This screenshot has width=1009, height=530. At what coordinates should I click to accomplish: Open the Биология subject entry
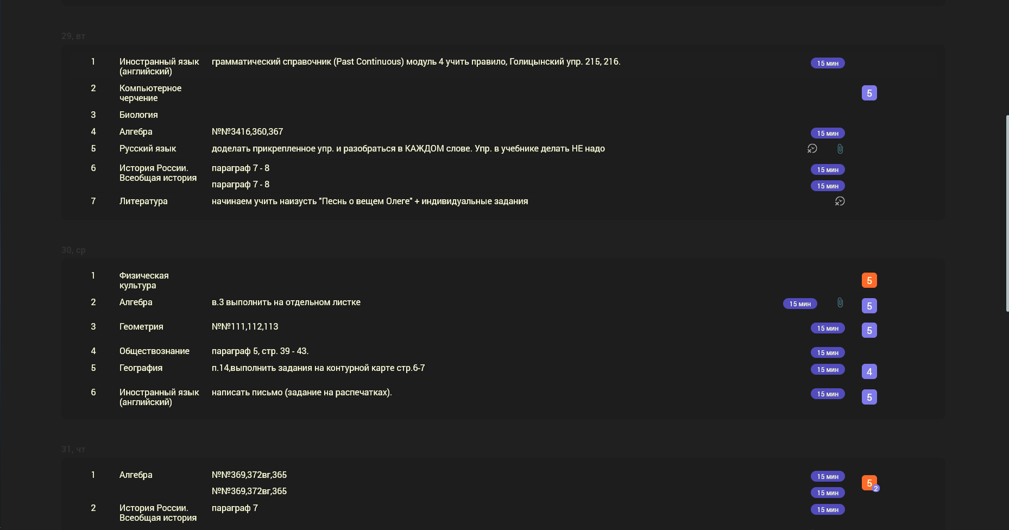(138, 115)
